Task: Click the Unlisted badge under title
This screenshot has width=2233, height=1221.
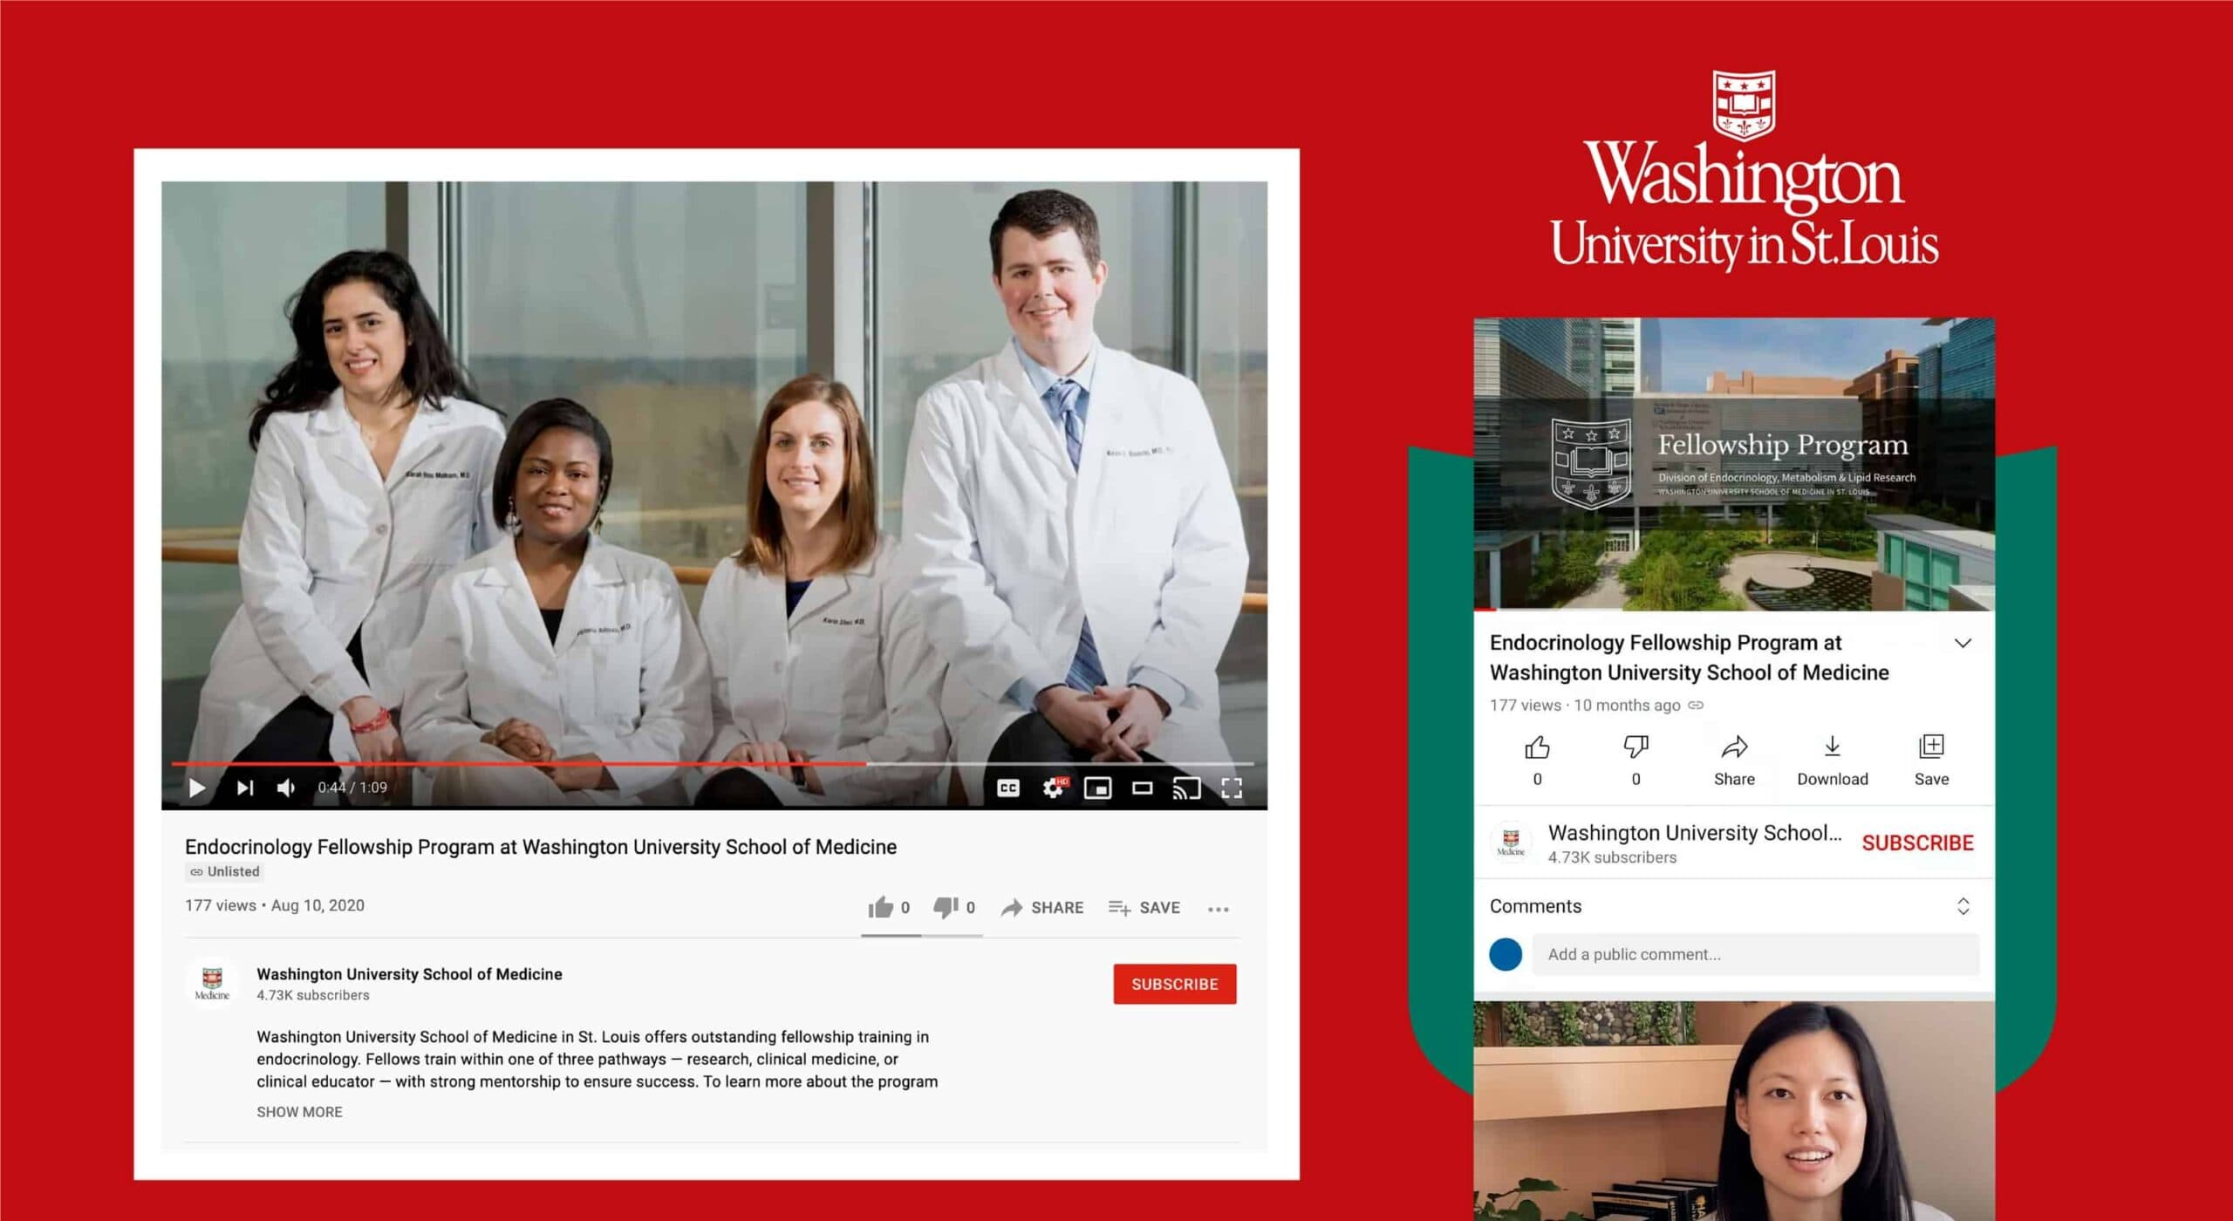Action: [x=225, y=871]
